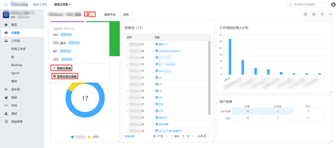Expand the dashboard switcher dropdown arrow
This screenshot has width=336, height=148.
(x=86, y=14)
